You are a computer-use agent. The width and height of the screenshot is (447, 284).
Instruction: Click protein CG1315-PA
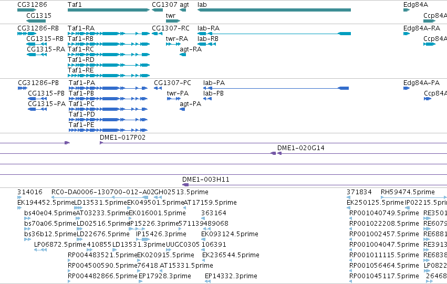click(37, 109)
